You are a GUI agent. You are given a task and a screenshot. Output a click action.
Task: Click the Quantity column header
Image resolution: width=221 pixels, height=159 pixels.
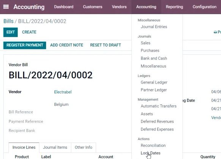click(208, 157)
